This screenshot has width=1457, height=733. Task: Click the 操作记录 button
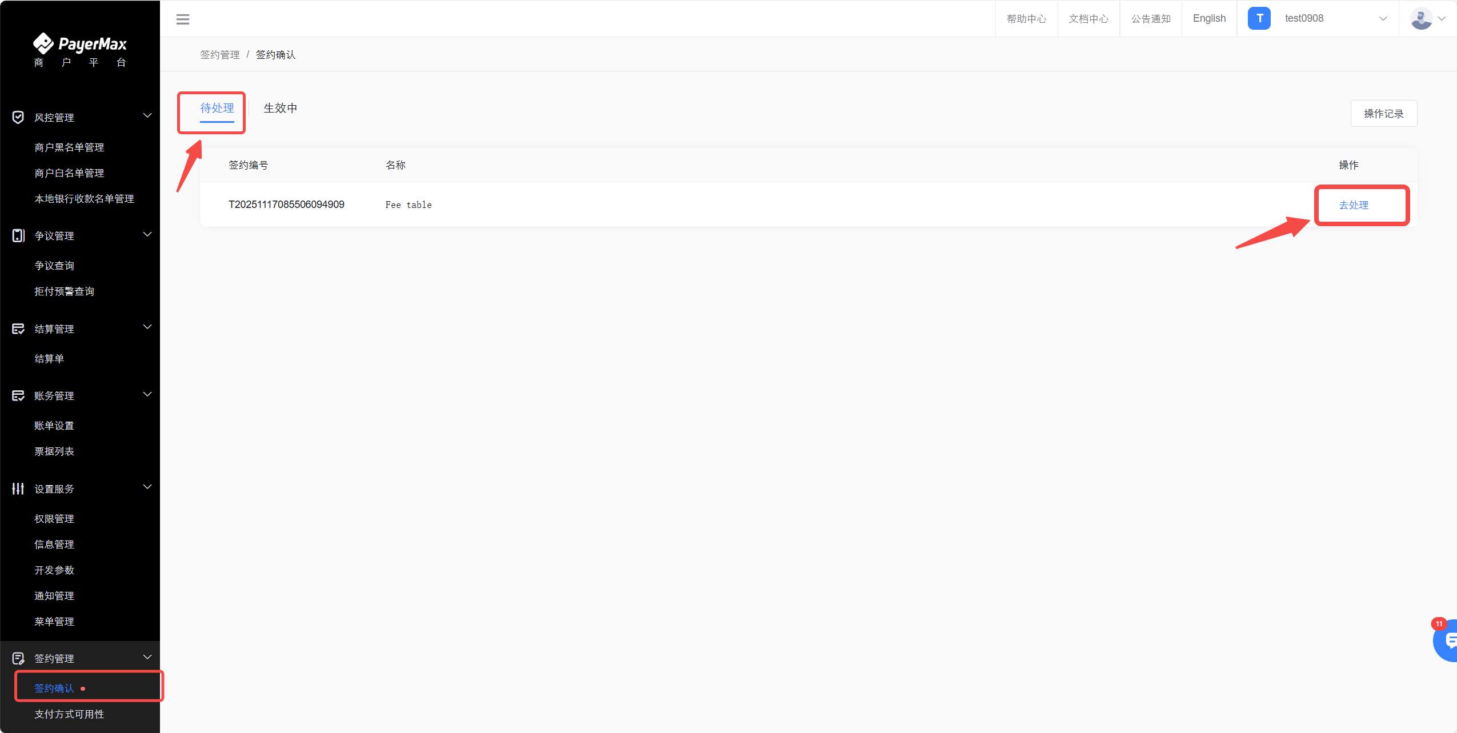1383,114
